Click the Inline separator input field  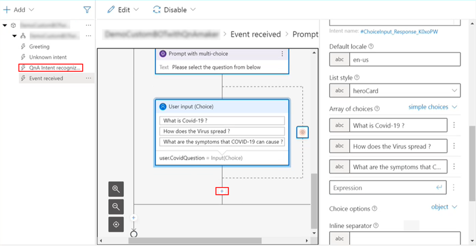pos(405,238)
